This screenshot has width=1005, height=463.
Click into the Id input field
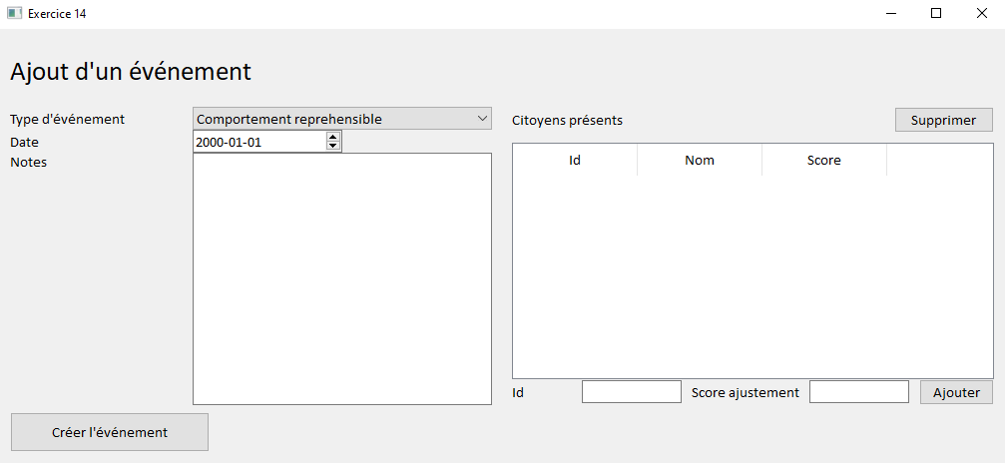click(632, 392)
